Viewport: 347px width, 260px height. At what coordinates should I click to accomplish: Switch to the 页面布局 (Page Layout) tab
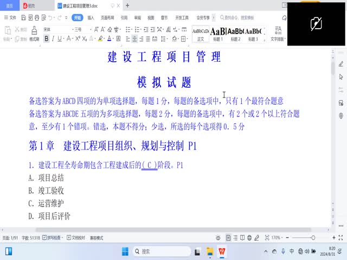coord(107,18)
